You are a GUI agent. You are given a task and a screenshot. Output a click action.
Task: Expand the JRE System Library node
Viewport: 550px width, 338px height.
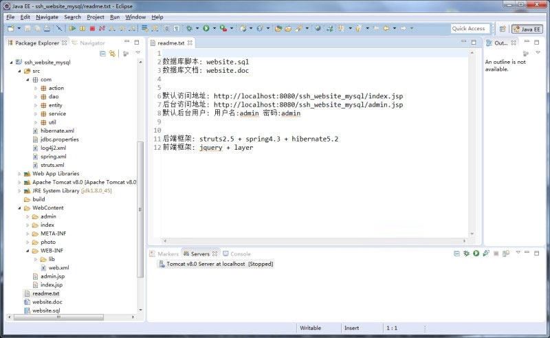point(20,190)
